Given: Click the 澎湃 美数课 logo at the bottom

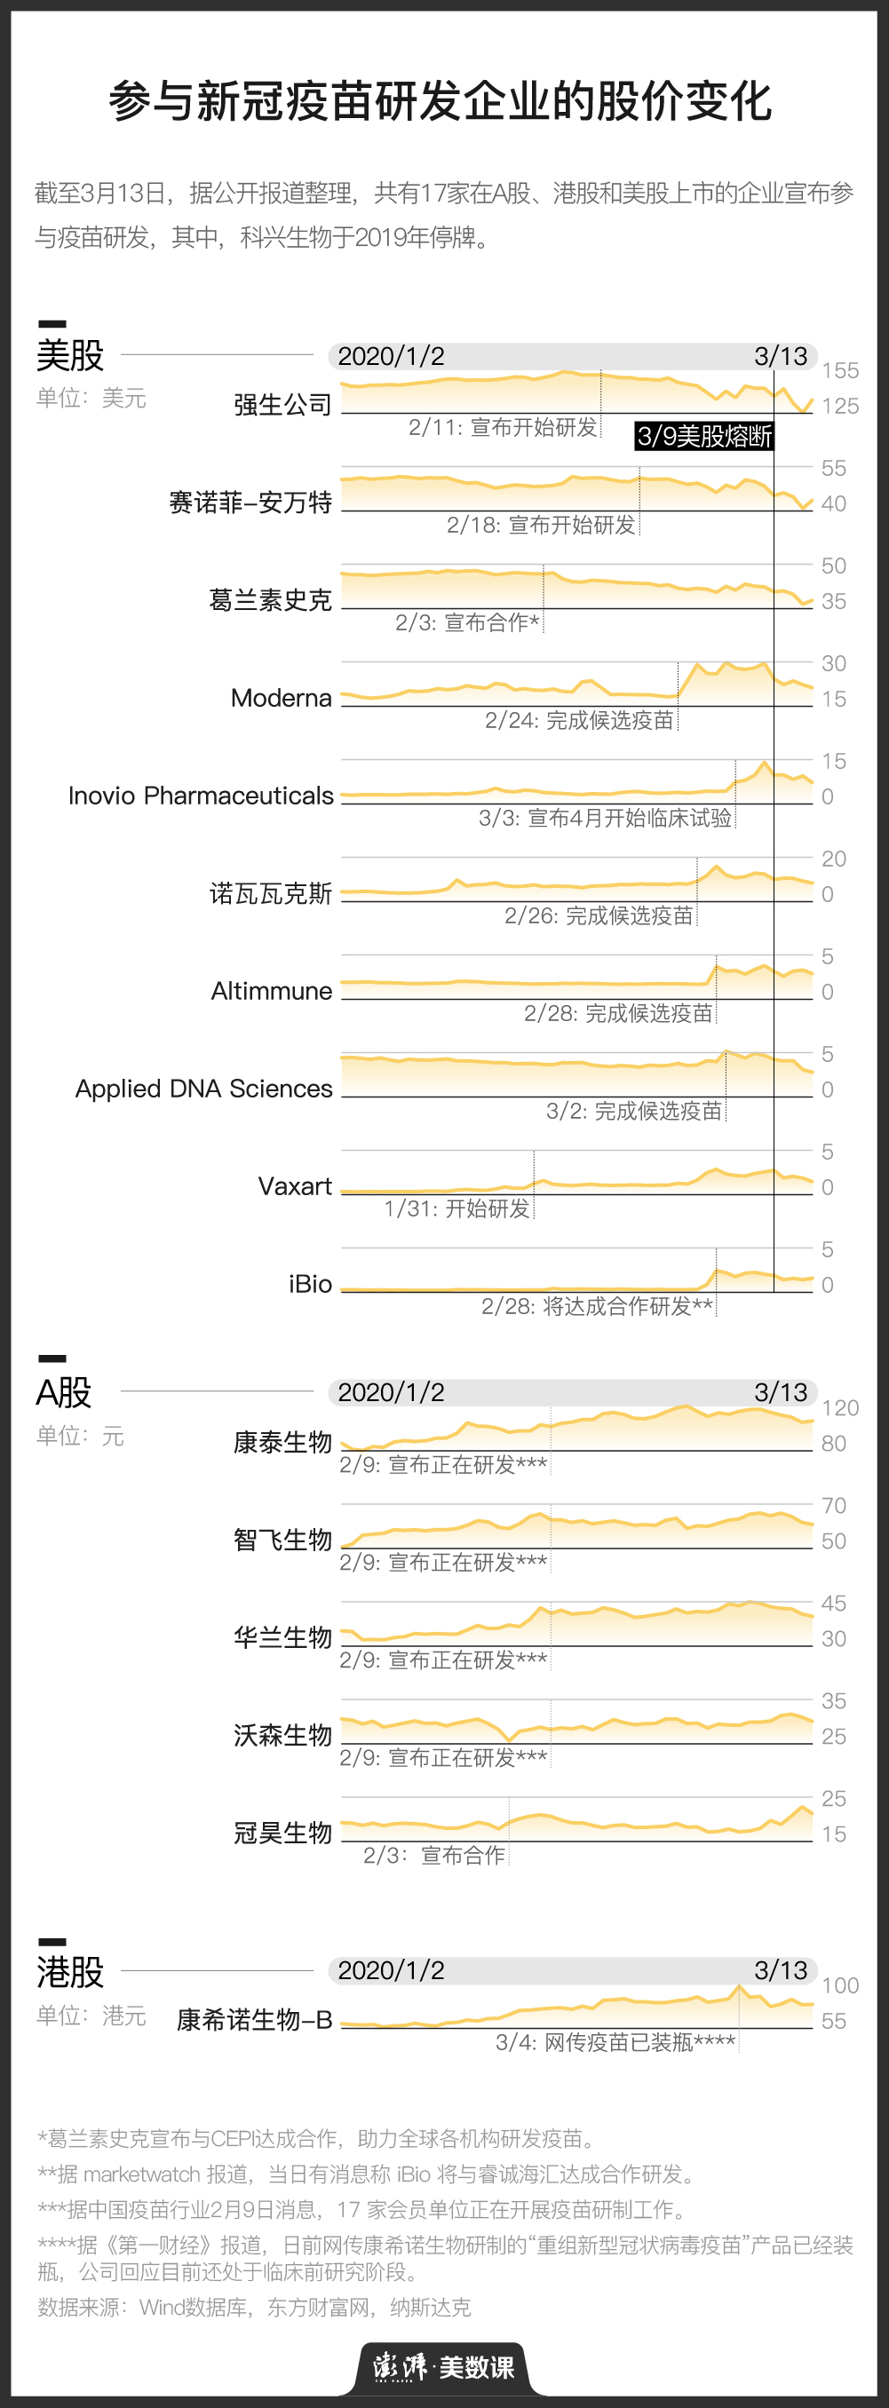Looking at the screenshot, I should (x=444, y=2367).
